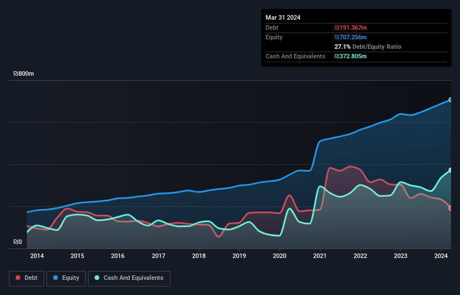This screenshot has height=295, width=460.
Task: Select the 2014 x-axis label
Action: 37,256
